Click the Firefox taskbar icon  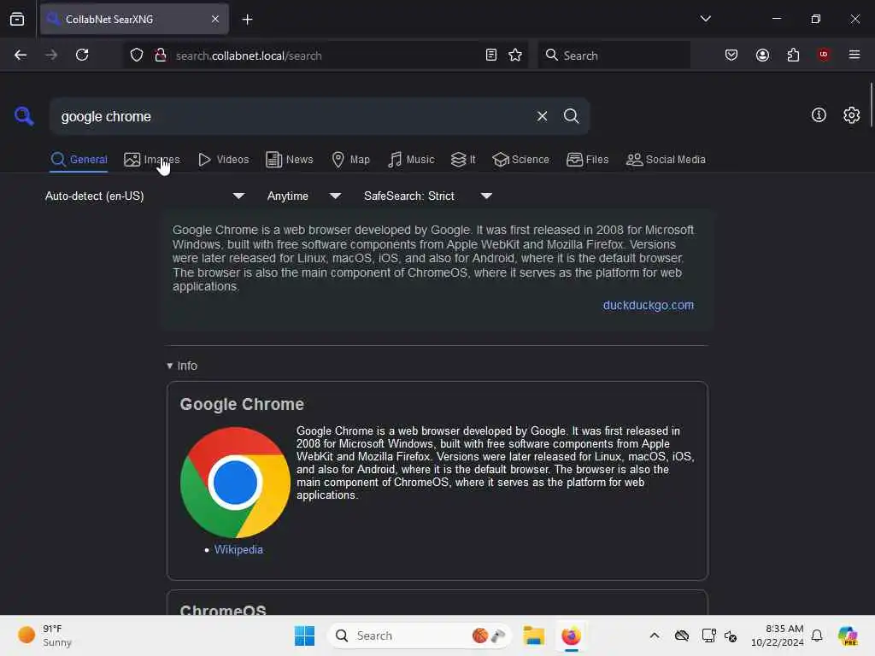(571, 635)
